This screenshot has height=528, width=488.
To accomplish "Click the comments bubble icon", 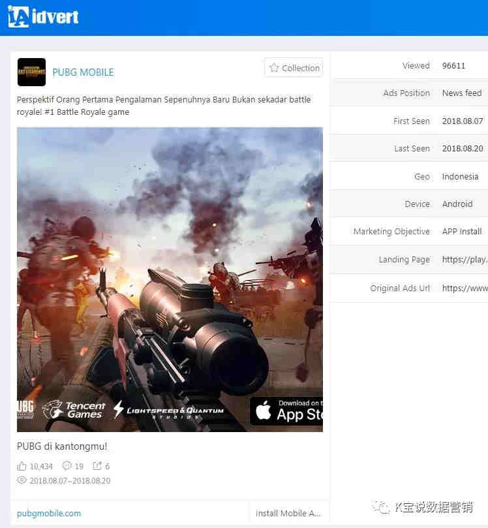I will coord(67,466).
